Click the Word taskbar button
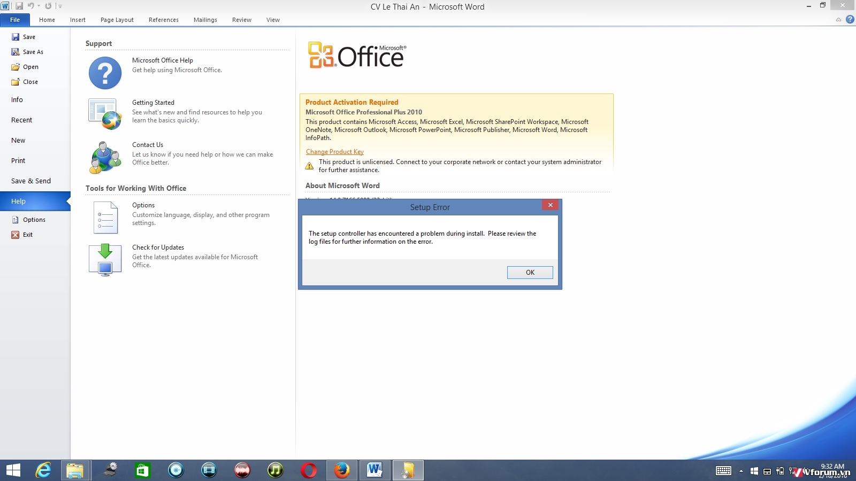The width and height of the screenshot is (856, 481). point(375,470)
